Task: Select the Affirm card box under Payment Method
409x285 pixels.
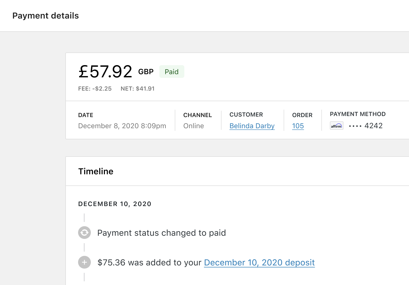Action: point(336,126)
